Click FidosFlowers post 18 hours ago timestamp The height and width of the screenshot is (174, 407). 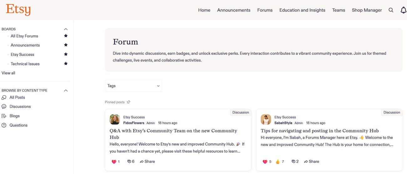pyautogui.click(x=167, y=123)
